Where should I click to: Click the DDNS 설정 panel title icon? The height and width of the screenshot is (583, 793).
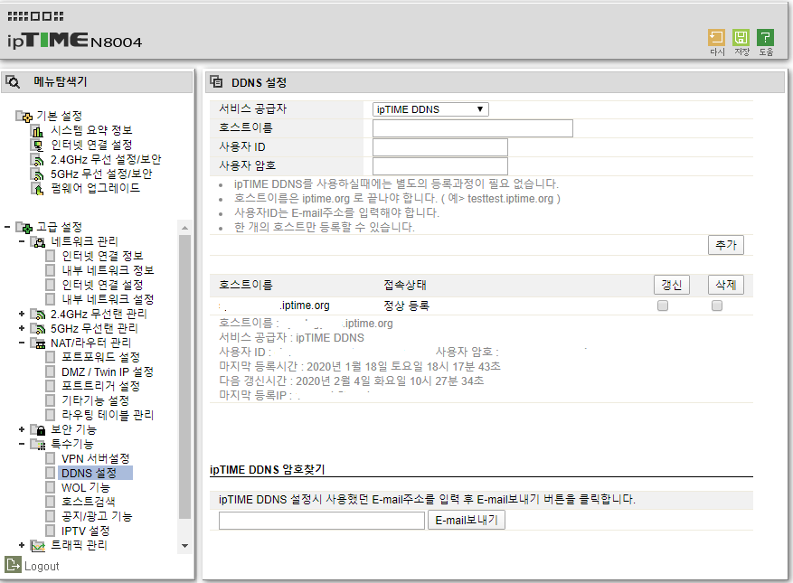(216, 81)
